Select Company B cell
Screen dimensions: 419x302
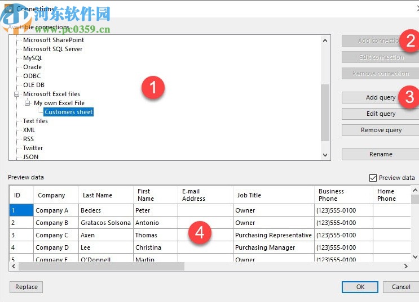pyautogui.click(x=56, y=223)
